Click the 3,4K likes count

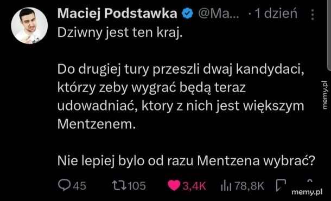tap(194, 186)
